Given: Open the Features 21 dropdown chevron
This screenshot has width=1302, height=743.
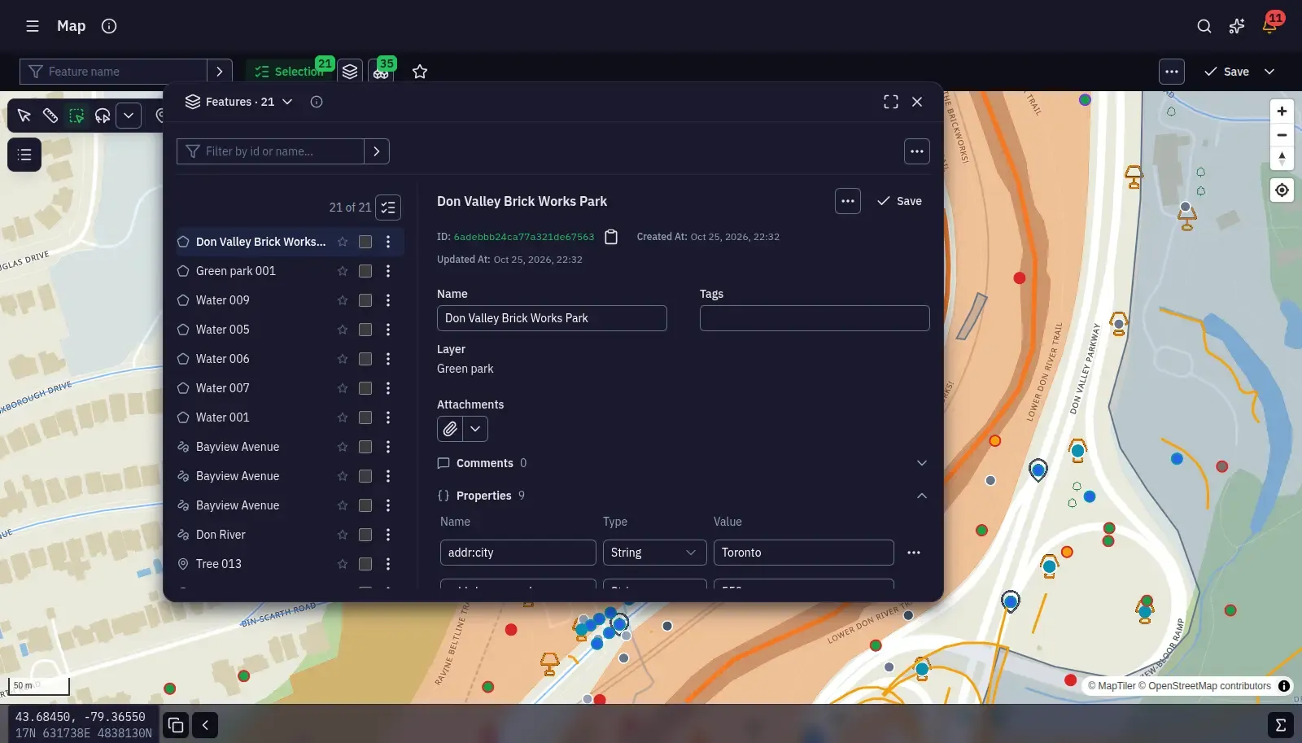Looking at the screenshot, I should tap(287, 102).
